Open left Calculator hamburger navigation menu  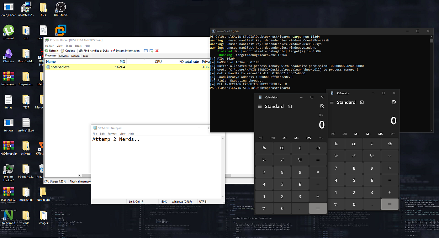[x=260, y=106]
